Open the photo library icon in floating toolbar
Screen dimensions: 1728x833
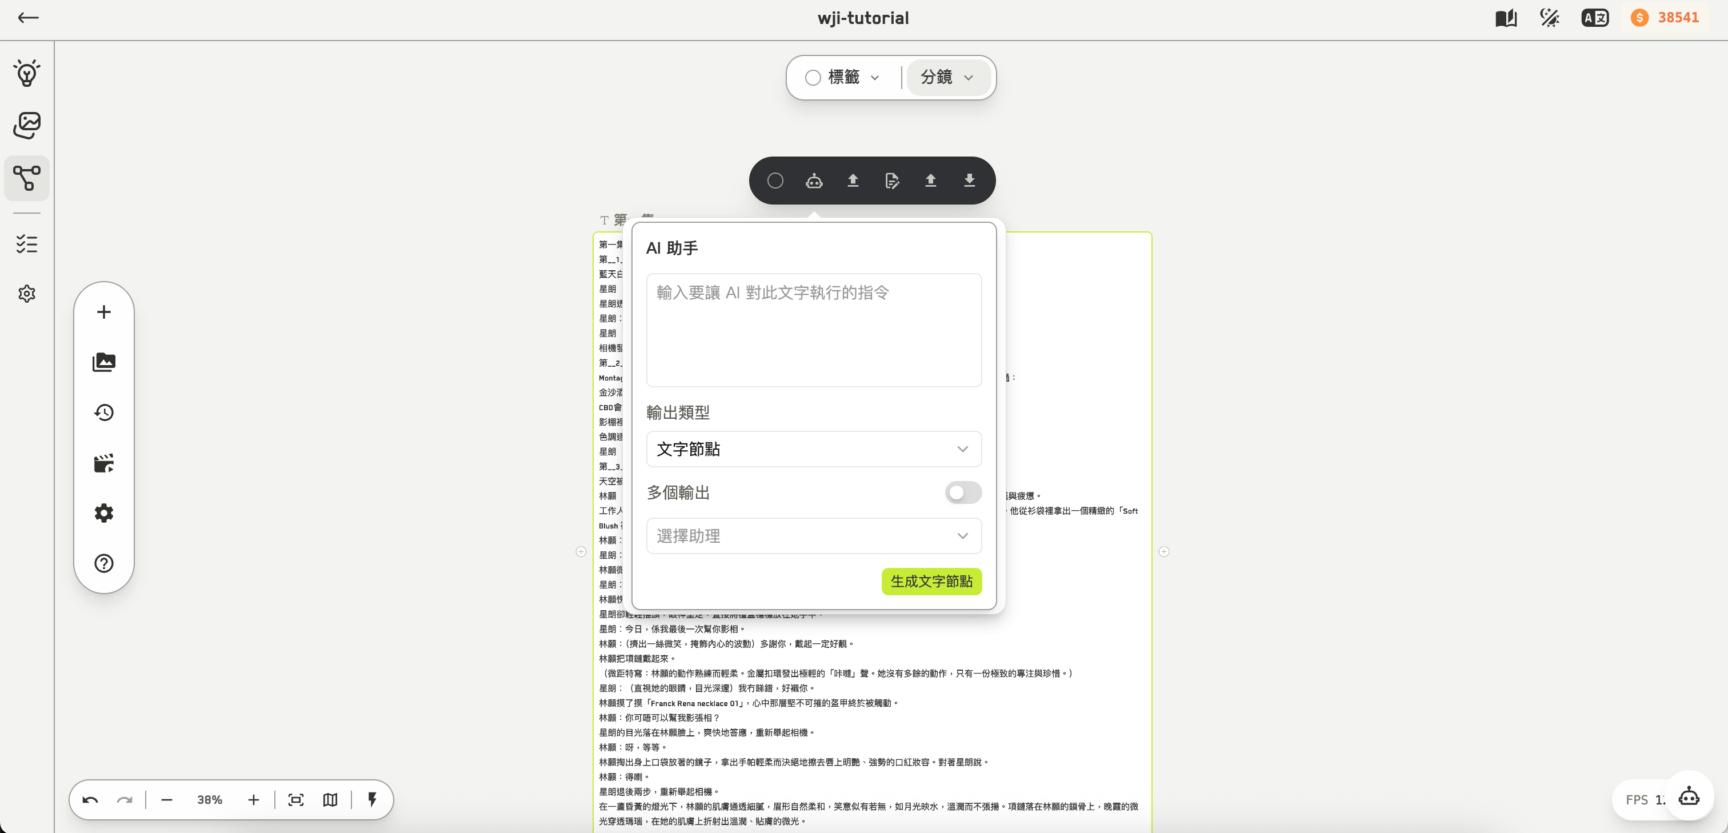[x=104, y=362]
